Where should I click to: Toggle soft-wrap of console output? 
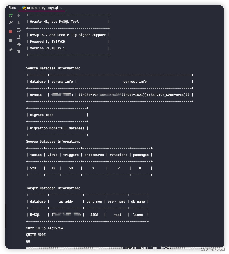click(x=19, y=30)
